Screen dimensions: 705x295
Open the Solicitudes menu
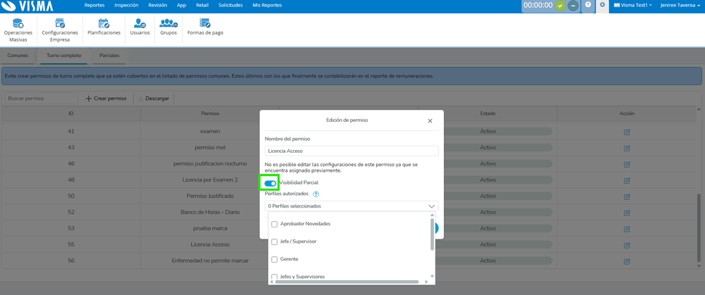point(231,6)
